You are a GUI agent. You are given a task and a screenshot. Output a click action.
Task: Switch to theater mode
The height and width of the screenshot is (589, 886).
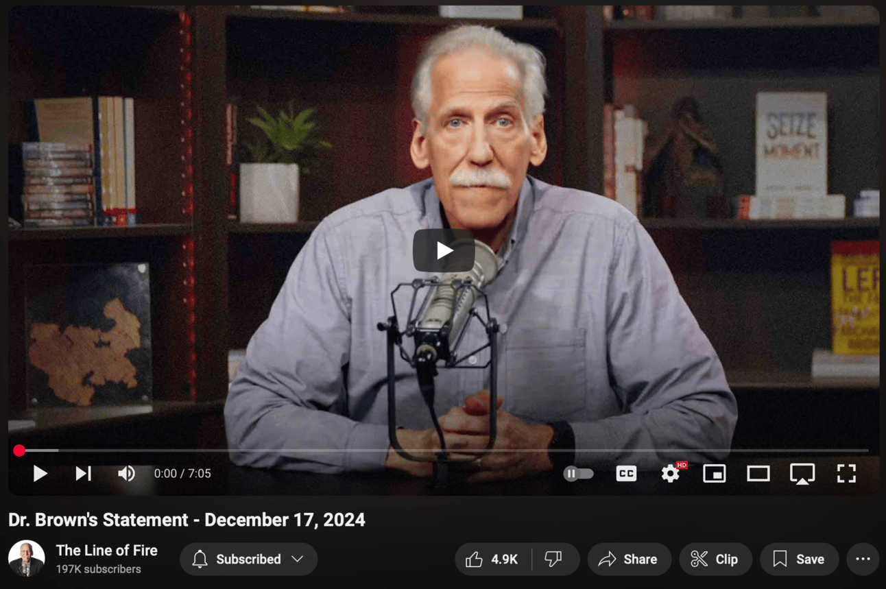click(x=758, y=473)
